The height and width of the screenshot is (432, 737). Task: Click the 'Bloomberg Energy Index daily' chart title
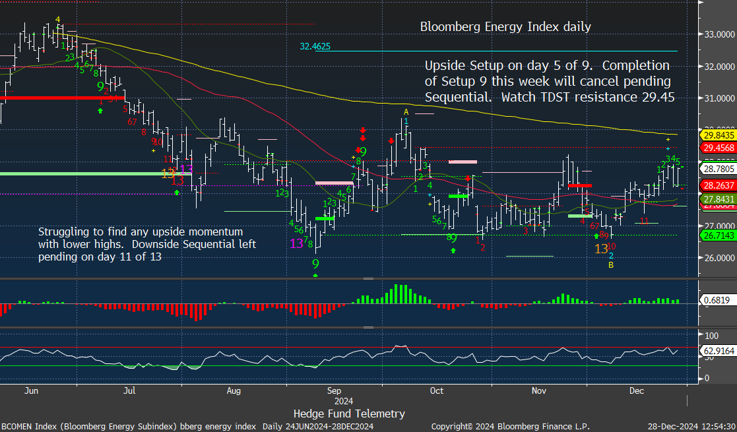click(x=505, y=27)
